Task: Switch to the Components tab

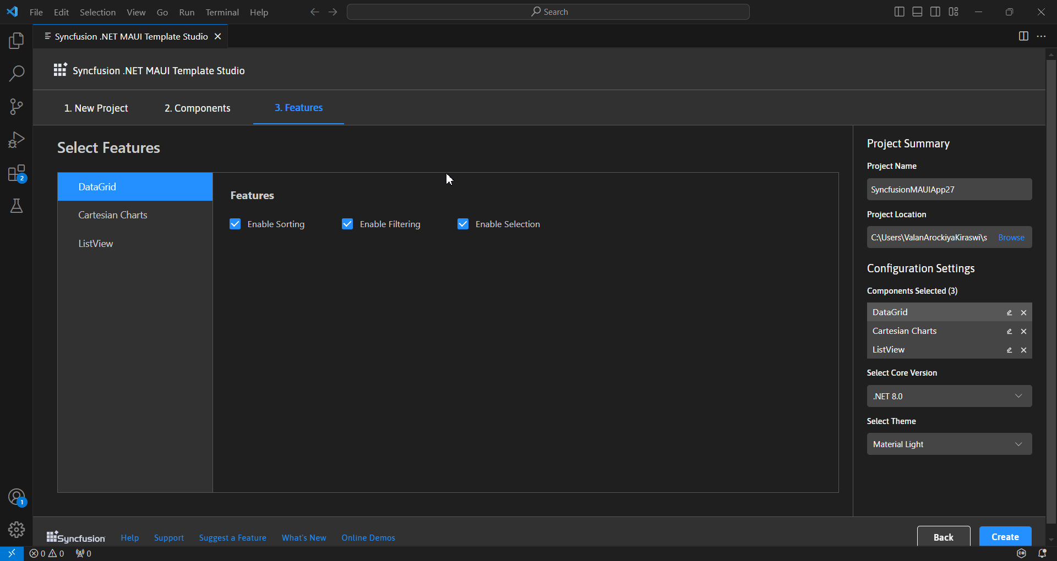Action: point(197,108)
